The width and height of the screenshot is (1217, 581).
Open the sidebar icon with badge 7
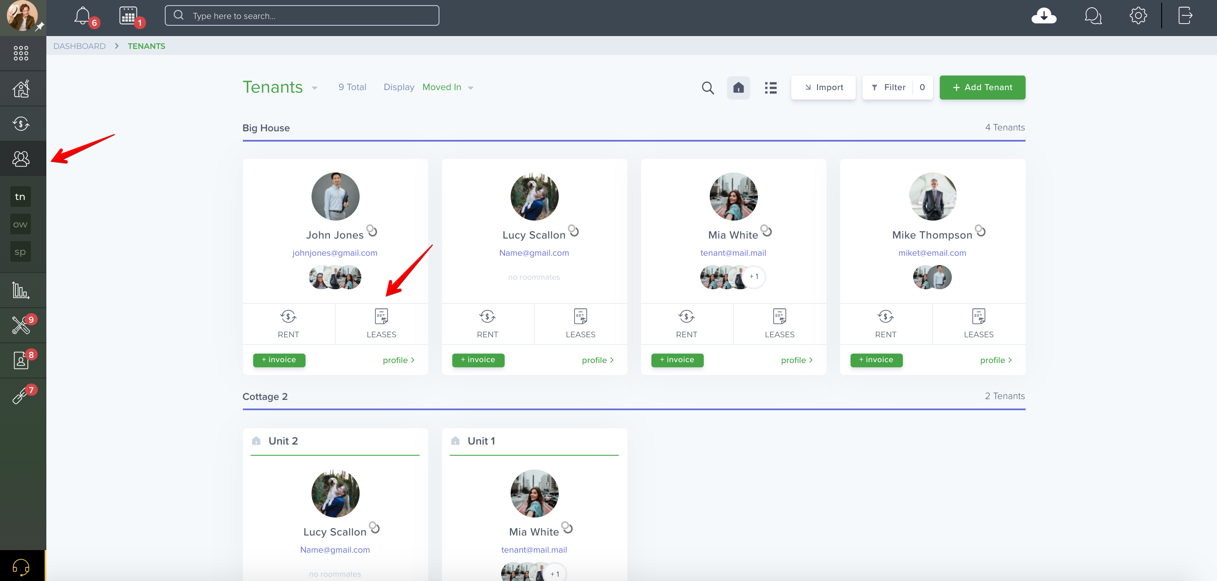click(21, 395)
